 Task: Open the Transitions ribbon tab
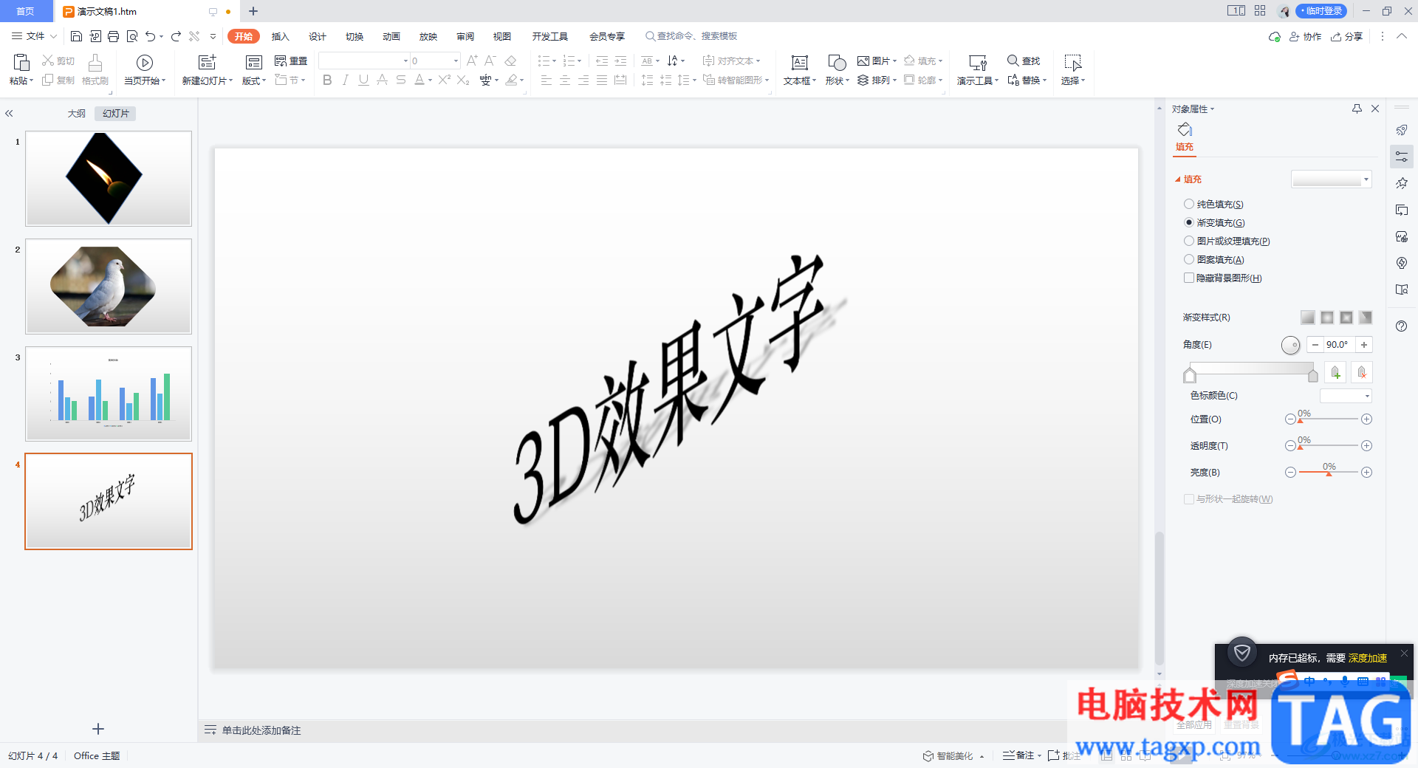pos(354,36)
